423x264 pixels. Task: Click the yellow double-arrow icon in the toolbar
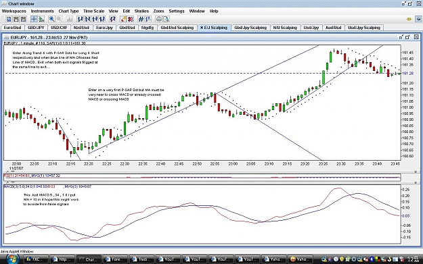(x=409, y=19)
